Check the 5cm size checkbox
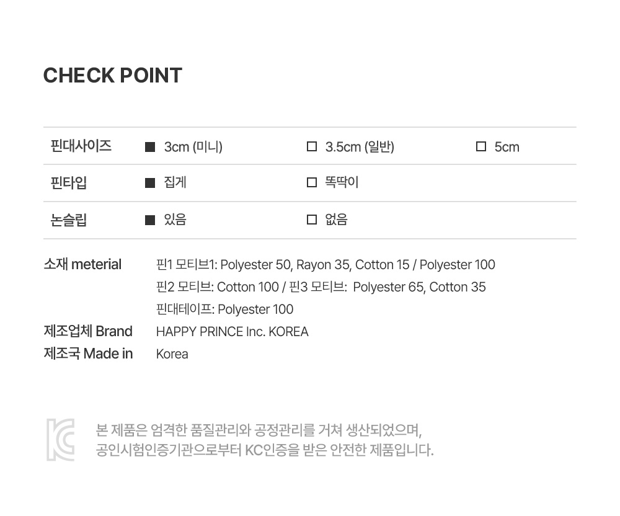 [480, 147]
